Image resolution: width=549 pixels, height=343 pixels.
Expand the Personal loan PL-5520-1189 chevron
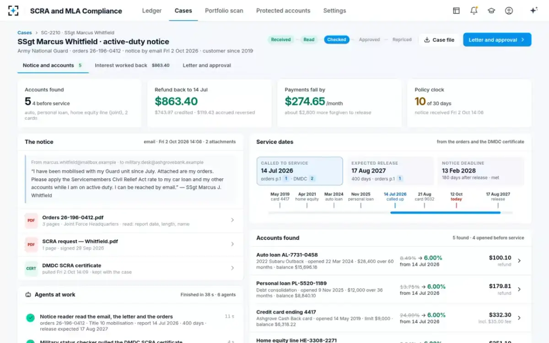tap(519, 289)
